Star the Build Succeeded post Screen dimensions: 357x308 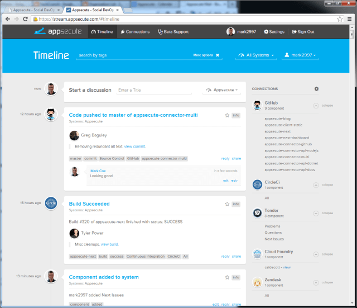click(x=227, y=204)
